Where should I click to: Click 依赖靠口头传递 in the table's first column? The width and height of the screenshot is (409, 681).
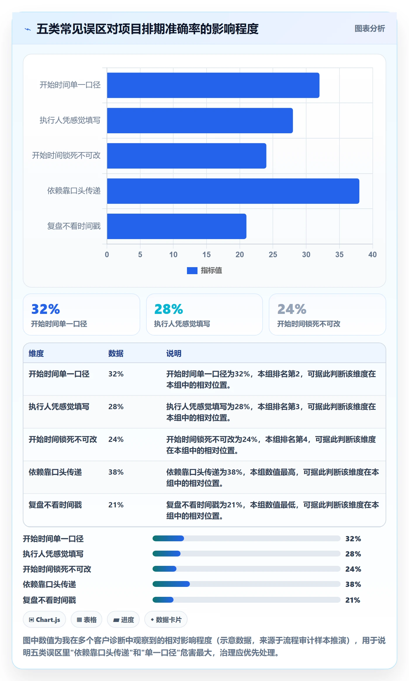click(55, 472)
